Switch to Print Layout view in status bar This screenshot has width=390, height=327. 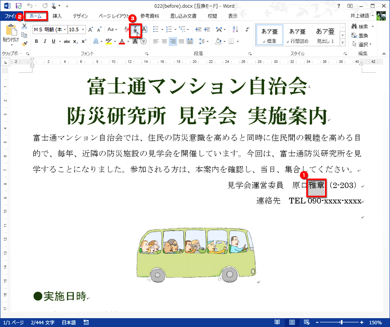click(292, 322)
